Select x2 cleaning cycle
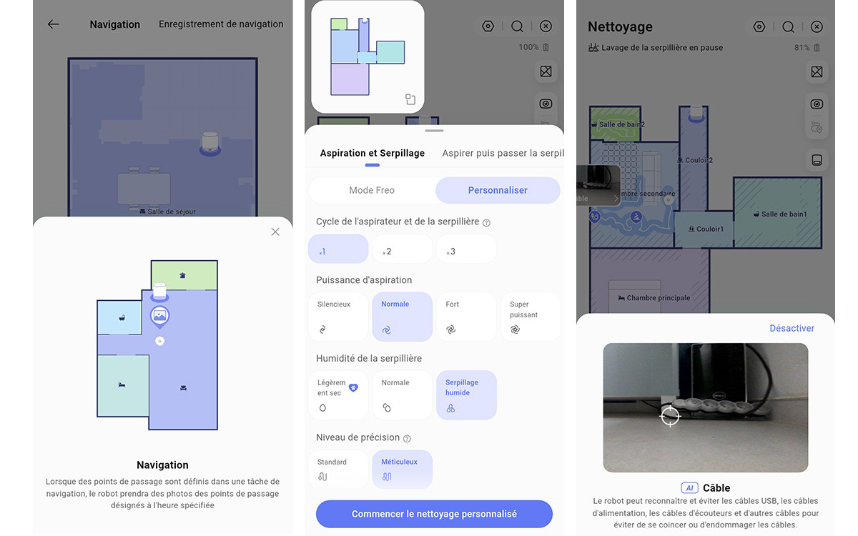This screenshot has width=858, height=536. tap(403, 249)
